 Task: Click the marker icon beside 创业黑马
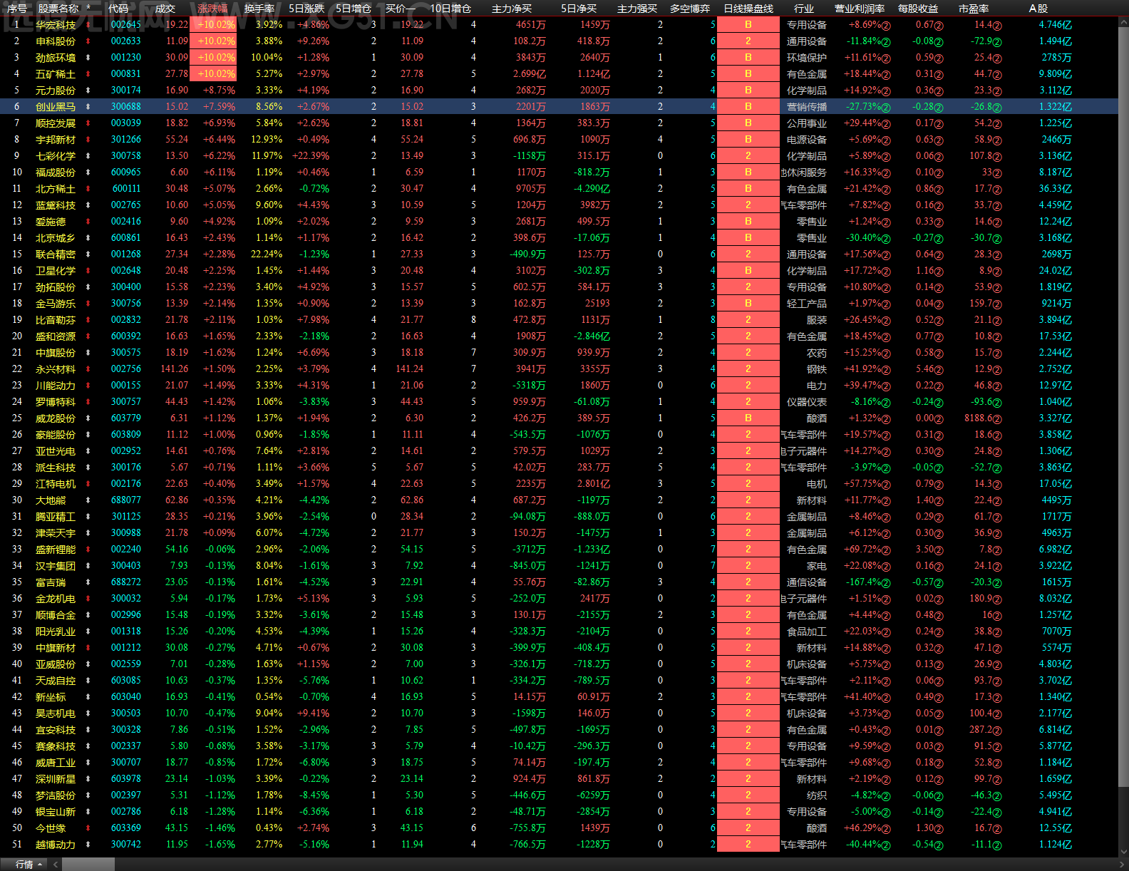point(88,107)
